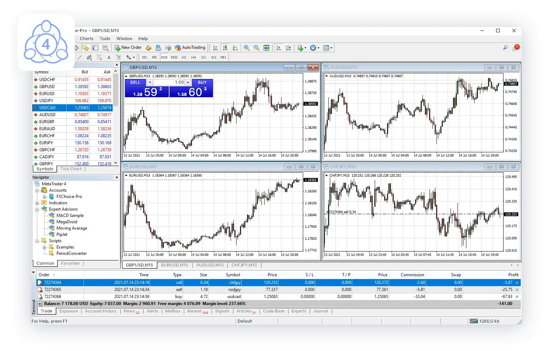Toggle the AutoTrading button
Screen dimensions: 553x351
[x=190, y=48]
